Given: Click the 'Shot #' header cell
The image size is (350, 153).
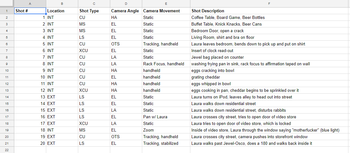Looking at the screenshot, I should (30, 11).
